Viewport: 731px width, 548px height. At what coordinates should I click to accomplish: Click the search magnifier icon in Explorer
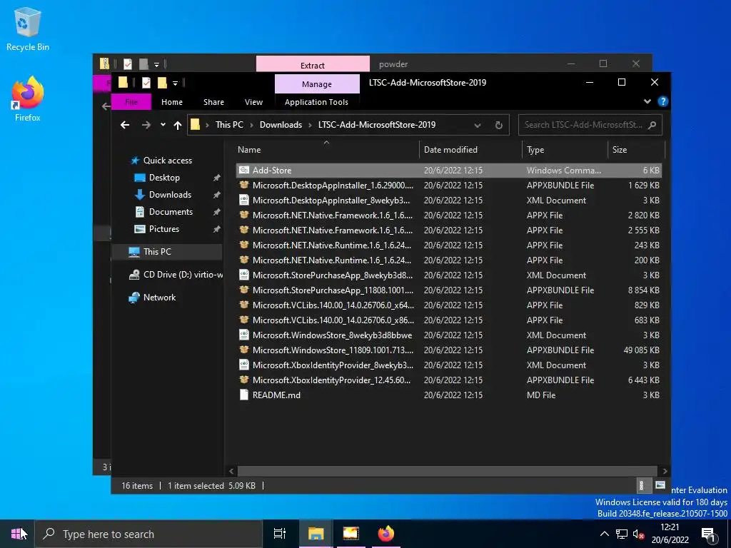tap(652, 125)
